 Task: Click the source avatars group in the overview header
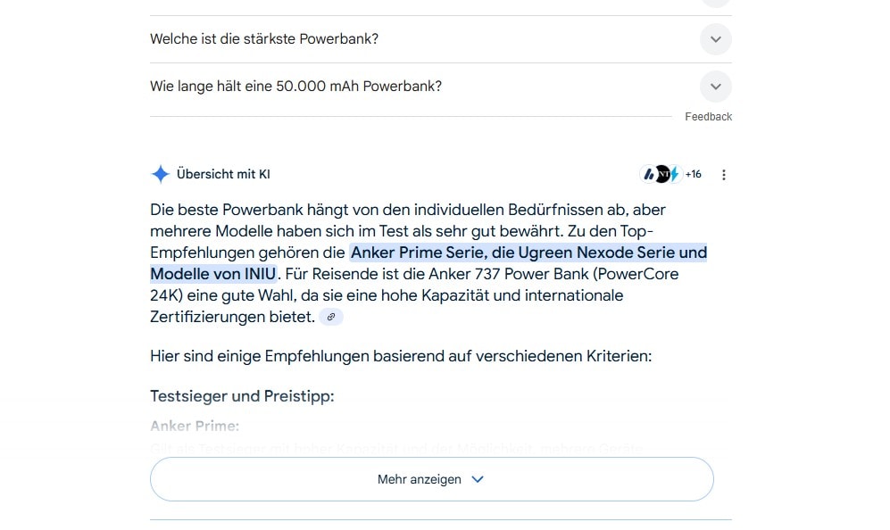662,174
